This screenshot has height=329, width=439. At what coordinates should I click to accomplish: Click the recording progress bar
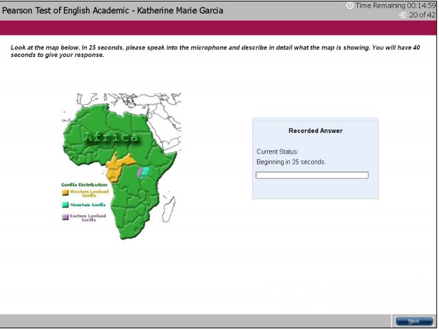(312, 175)
